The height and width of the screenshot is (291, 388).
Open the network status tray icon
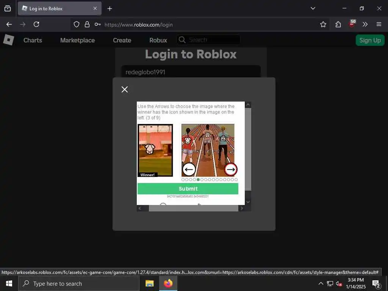click(x=330, y=283)
